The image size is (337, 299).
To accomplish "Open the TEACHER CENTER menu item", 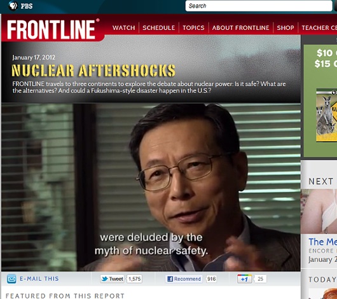I will tap(319, 28).
